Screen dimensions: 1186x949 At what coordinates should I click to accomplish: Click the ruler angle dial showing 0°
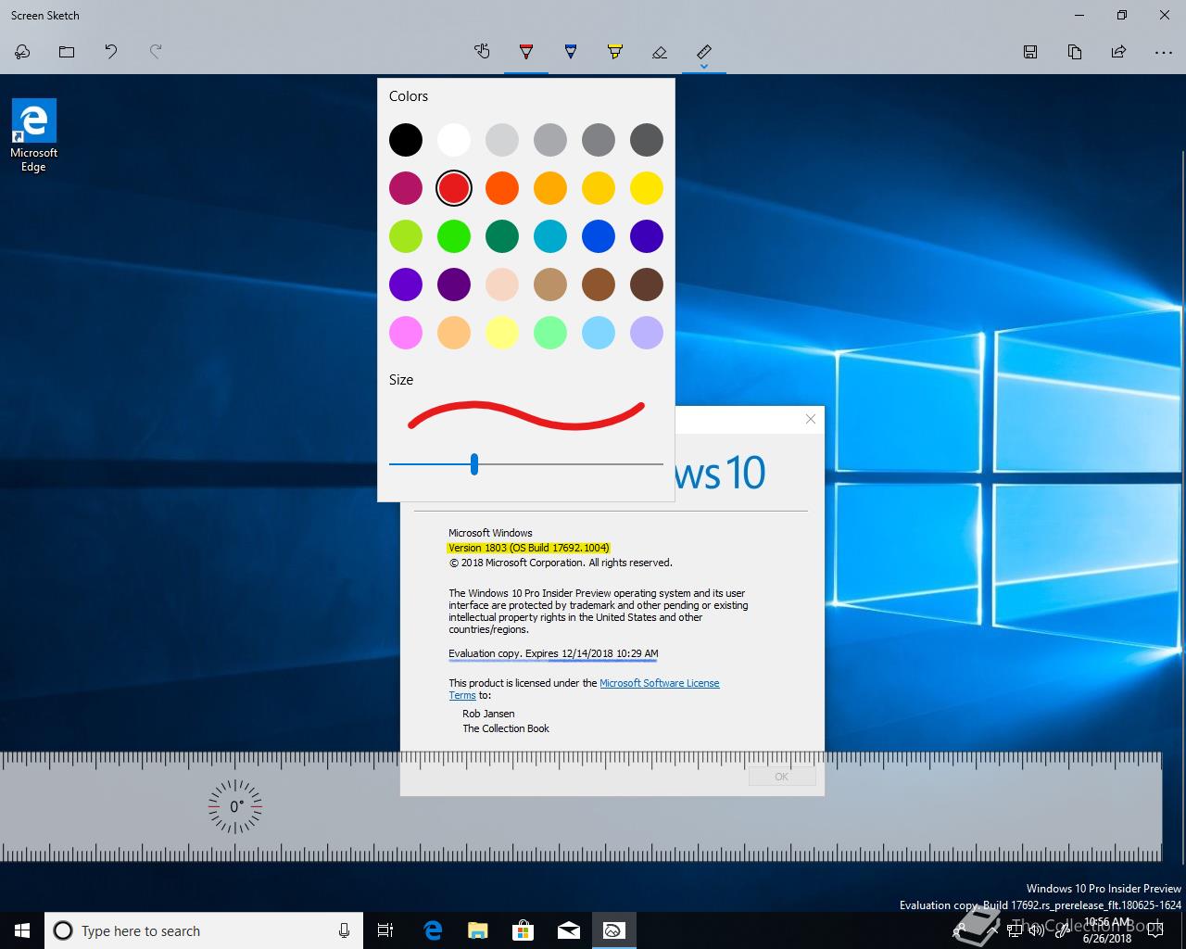pos(235,806)
